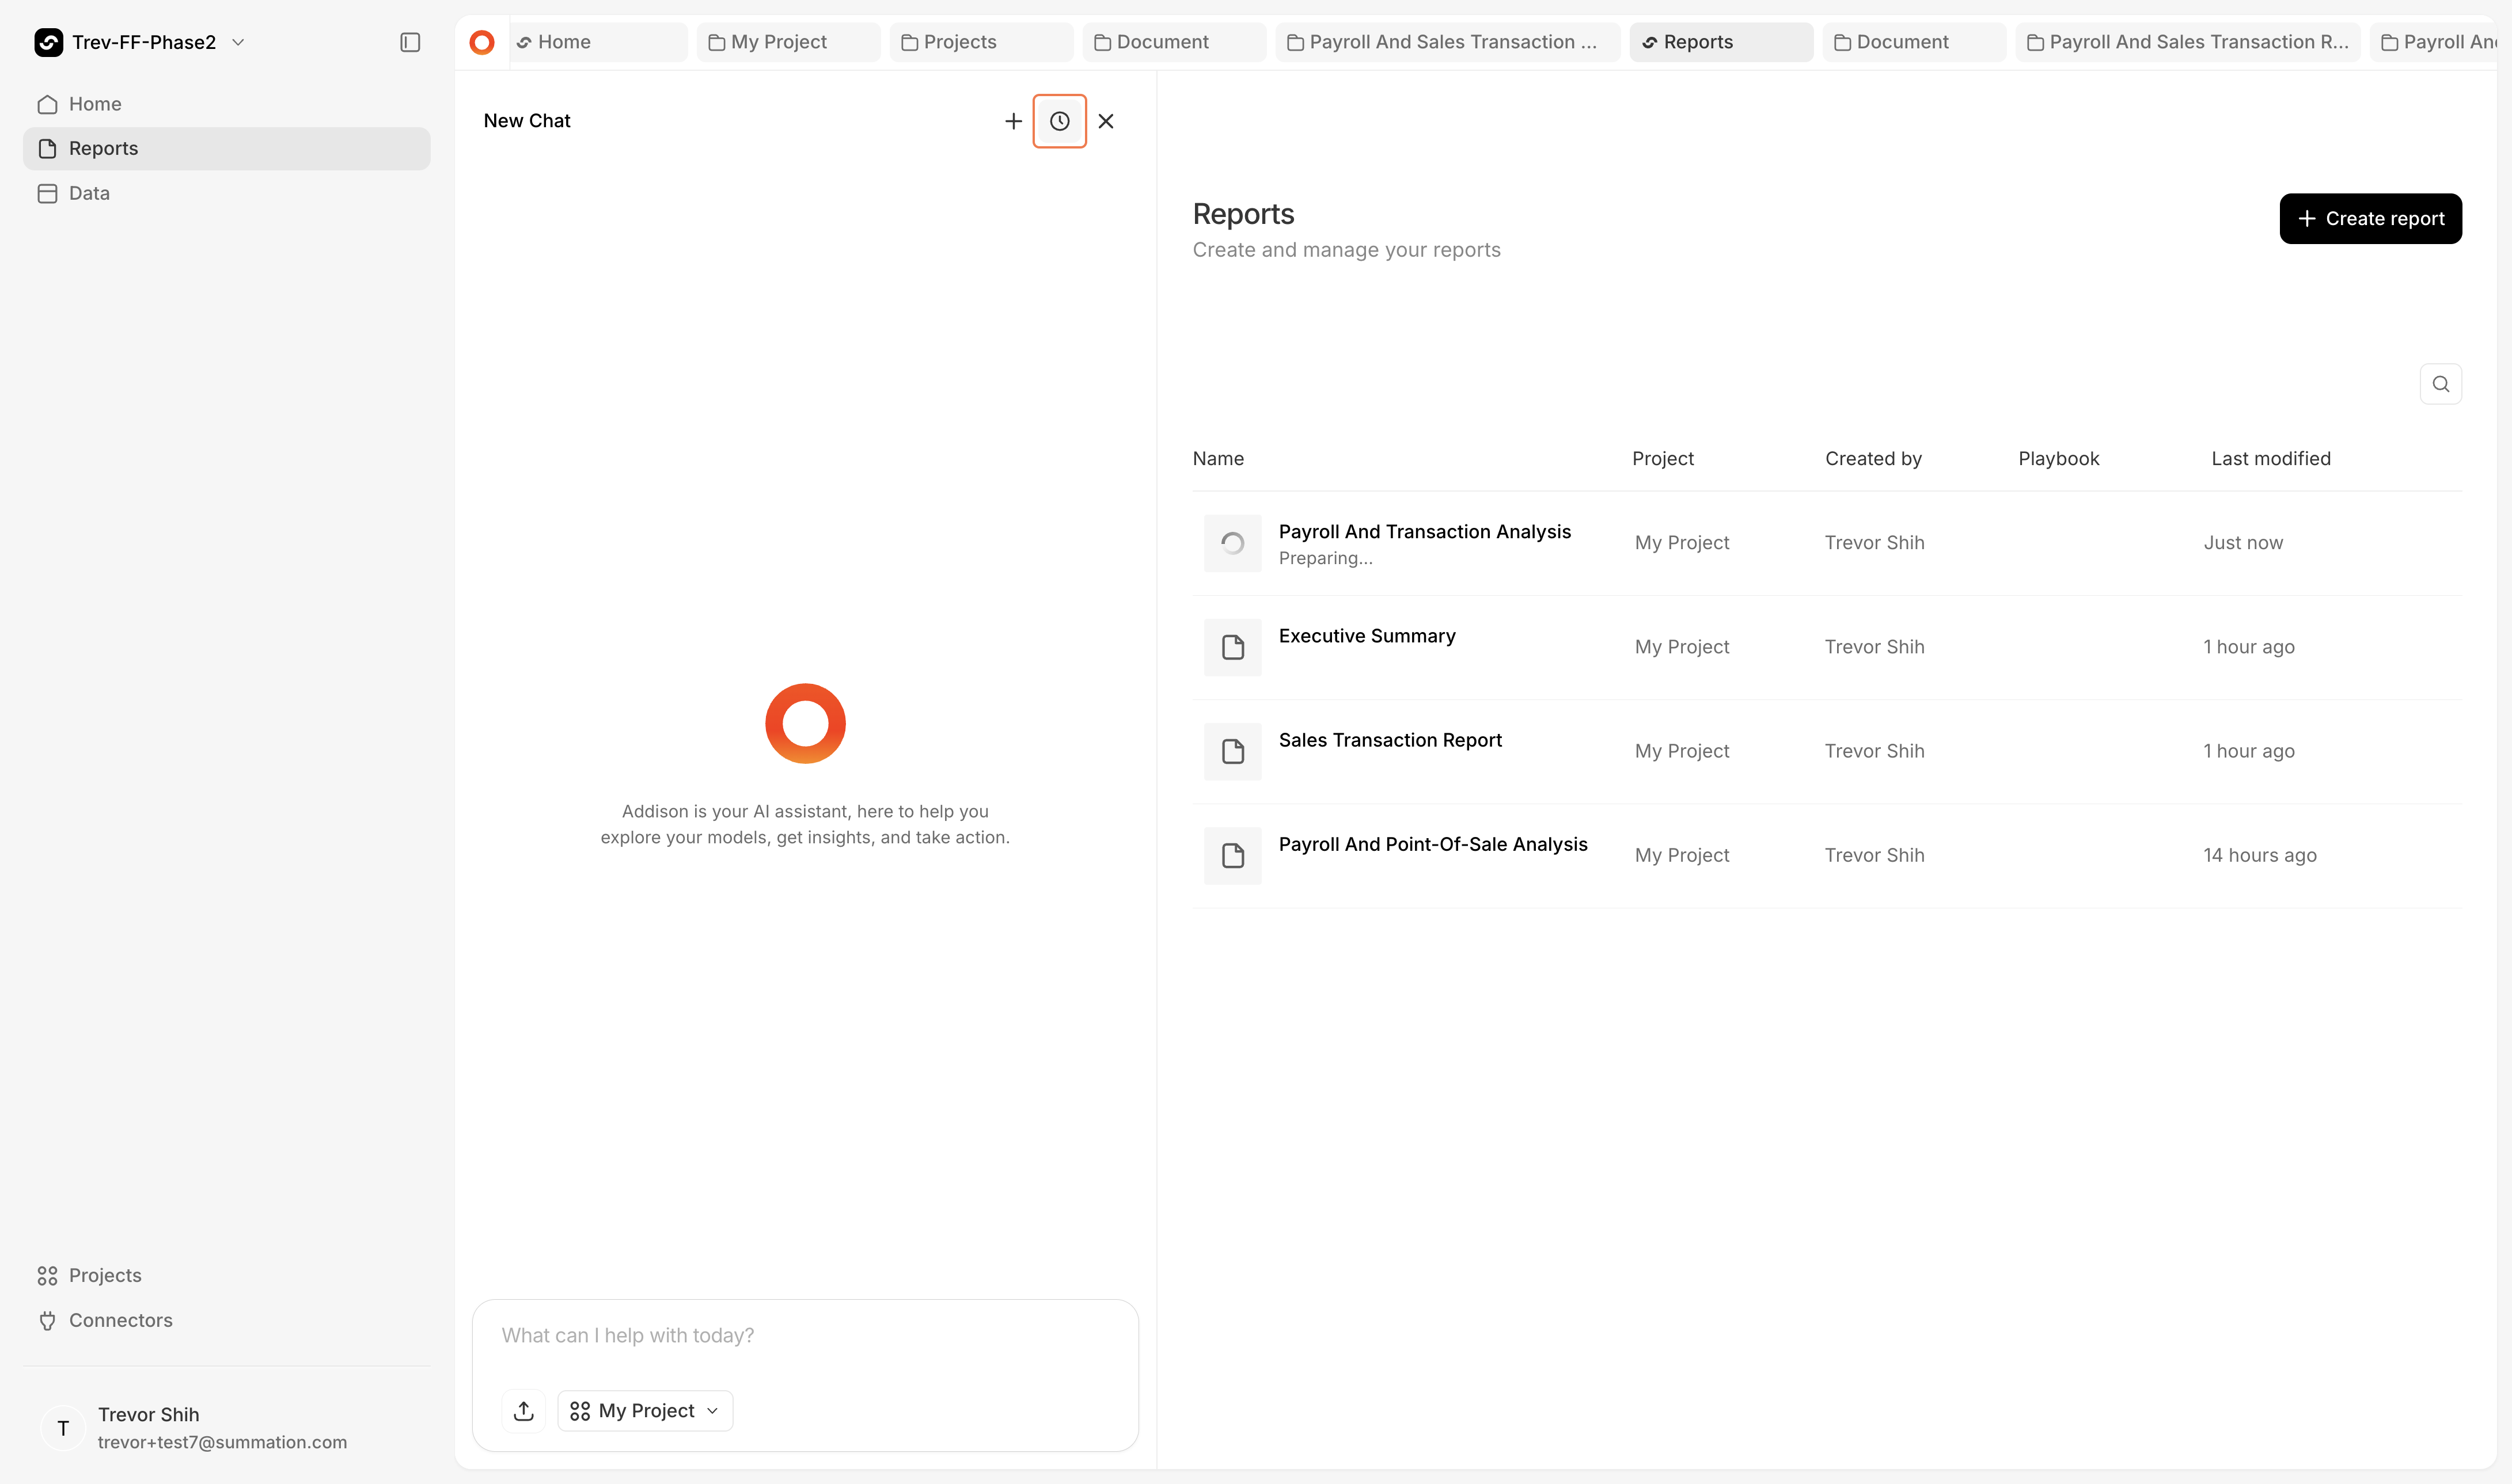Click the Preparing... status text
Viewport: 2512px width, 1484px height.
click(1326, 559)
